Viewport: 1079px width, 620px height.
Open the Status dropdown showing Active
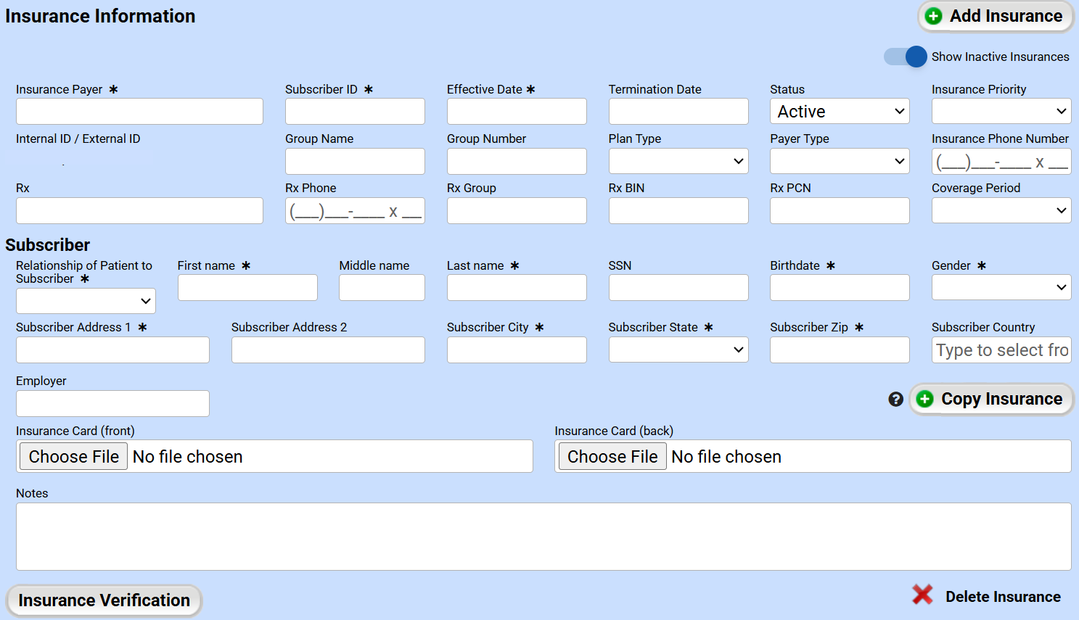pos(840,112)
